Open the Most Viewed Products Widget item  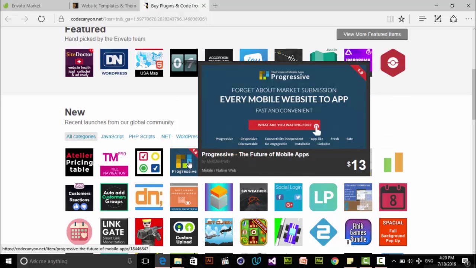pos(184,197)
